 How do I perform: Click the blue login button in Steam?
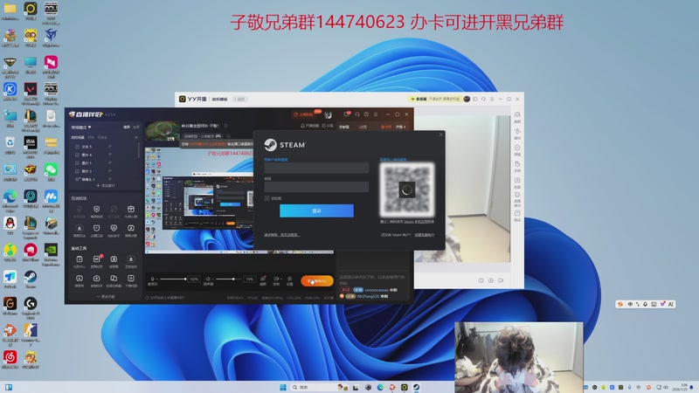[x=316, y=210]
